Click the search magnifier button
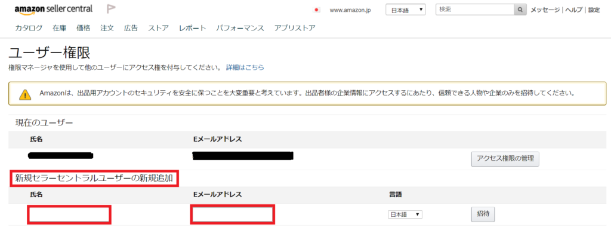 click(520, 10)
